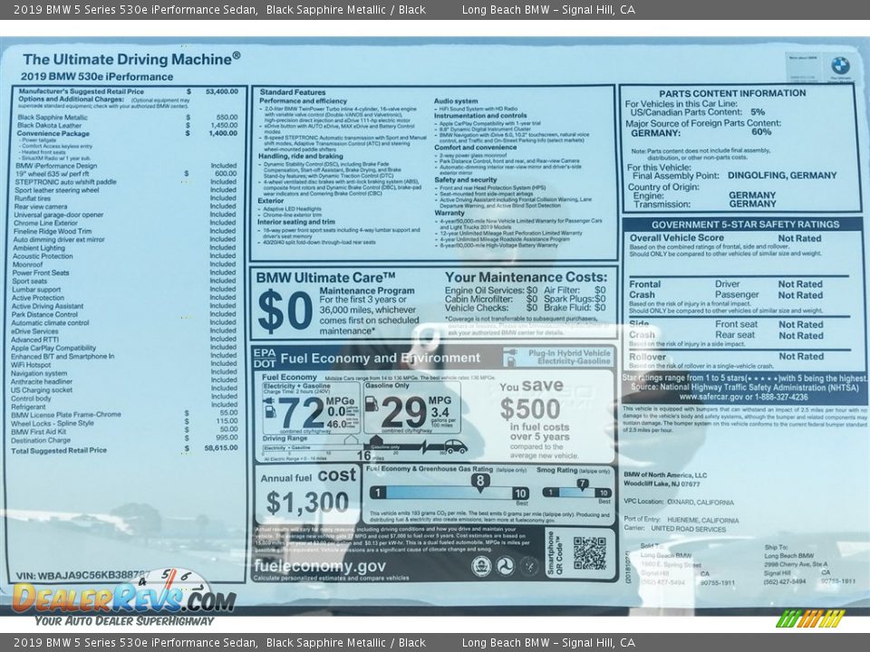
Task: Click the Greenhouse Gas Rating 8 marker
Action: coord(480,482)
